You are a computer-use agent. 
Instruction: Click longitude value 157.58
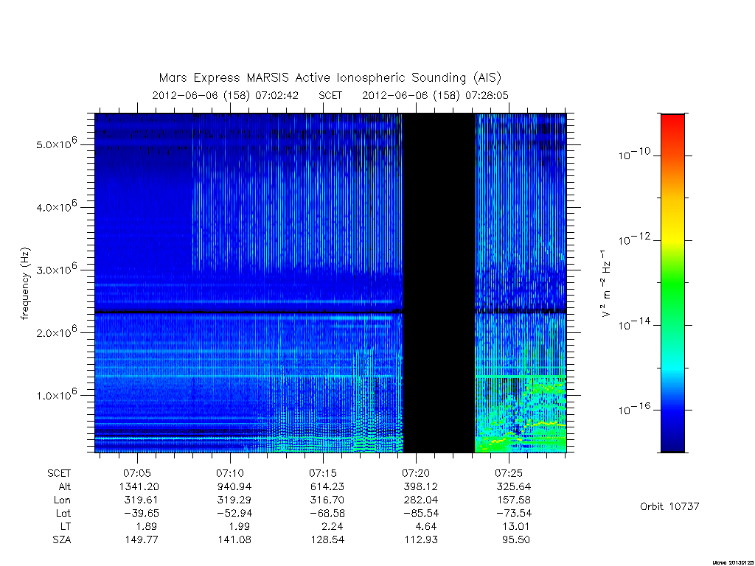[x=514, y=500]
